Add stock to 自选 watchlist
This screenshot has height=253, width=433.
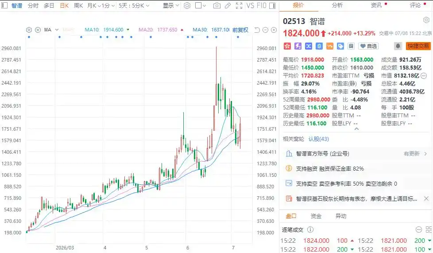coord(368,46)
